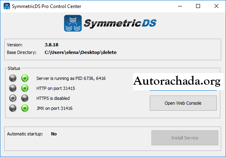
Task: Click the text HTTPS is disabled
Action: [53, 98]
